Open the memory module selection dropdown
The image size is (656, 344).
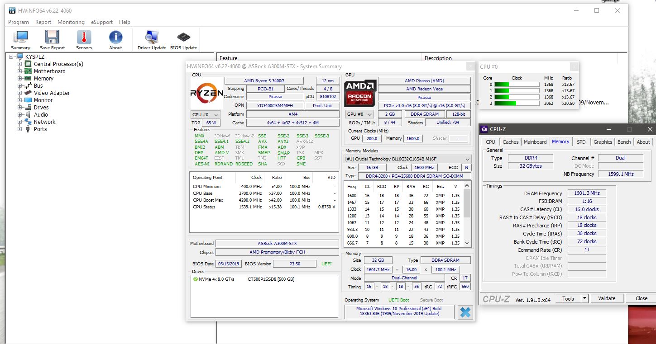pyautogui.click(x=407, y=159)
